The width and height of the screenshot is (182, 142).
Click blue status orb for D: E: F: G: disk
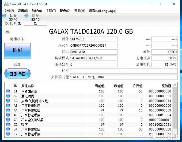tap(4, 15)
